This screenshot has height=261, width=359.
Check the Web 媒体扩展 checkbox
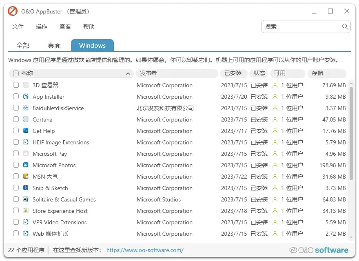[x=16, y=234]
